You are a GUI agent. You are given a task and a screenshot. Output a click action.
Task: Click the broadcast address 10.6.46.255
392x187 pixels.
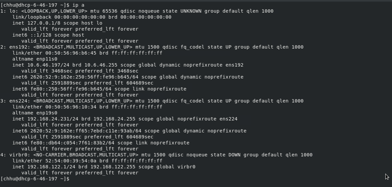click(x=101, y=65)
